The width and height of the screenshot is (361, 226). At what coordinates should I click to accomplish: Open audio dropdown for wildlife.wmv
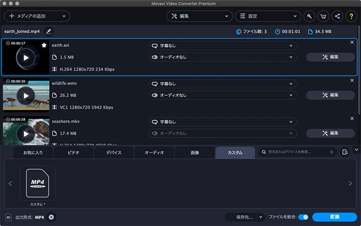[222, 95]
